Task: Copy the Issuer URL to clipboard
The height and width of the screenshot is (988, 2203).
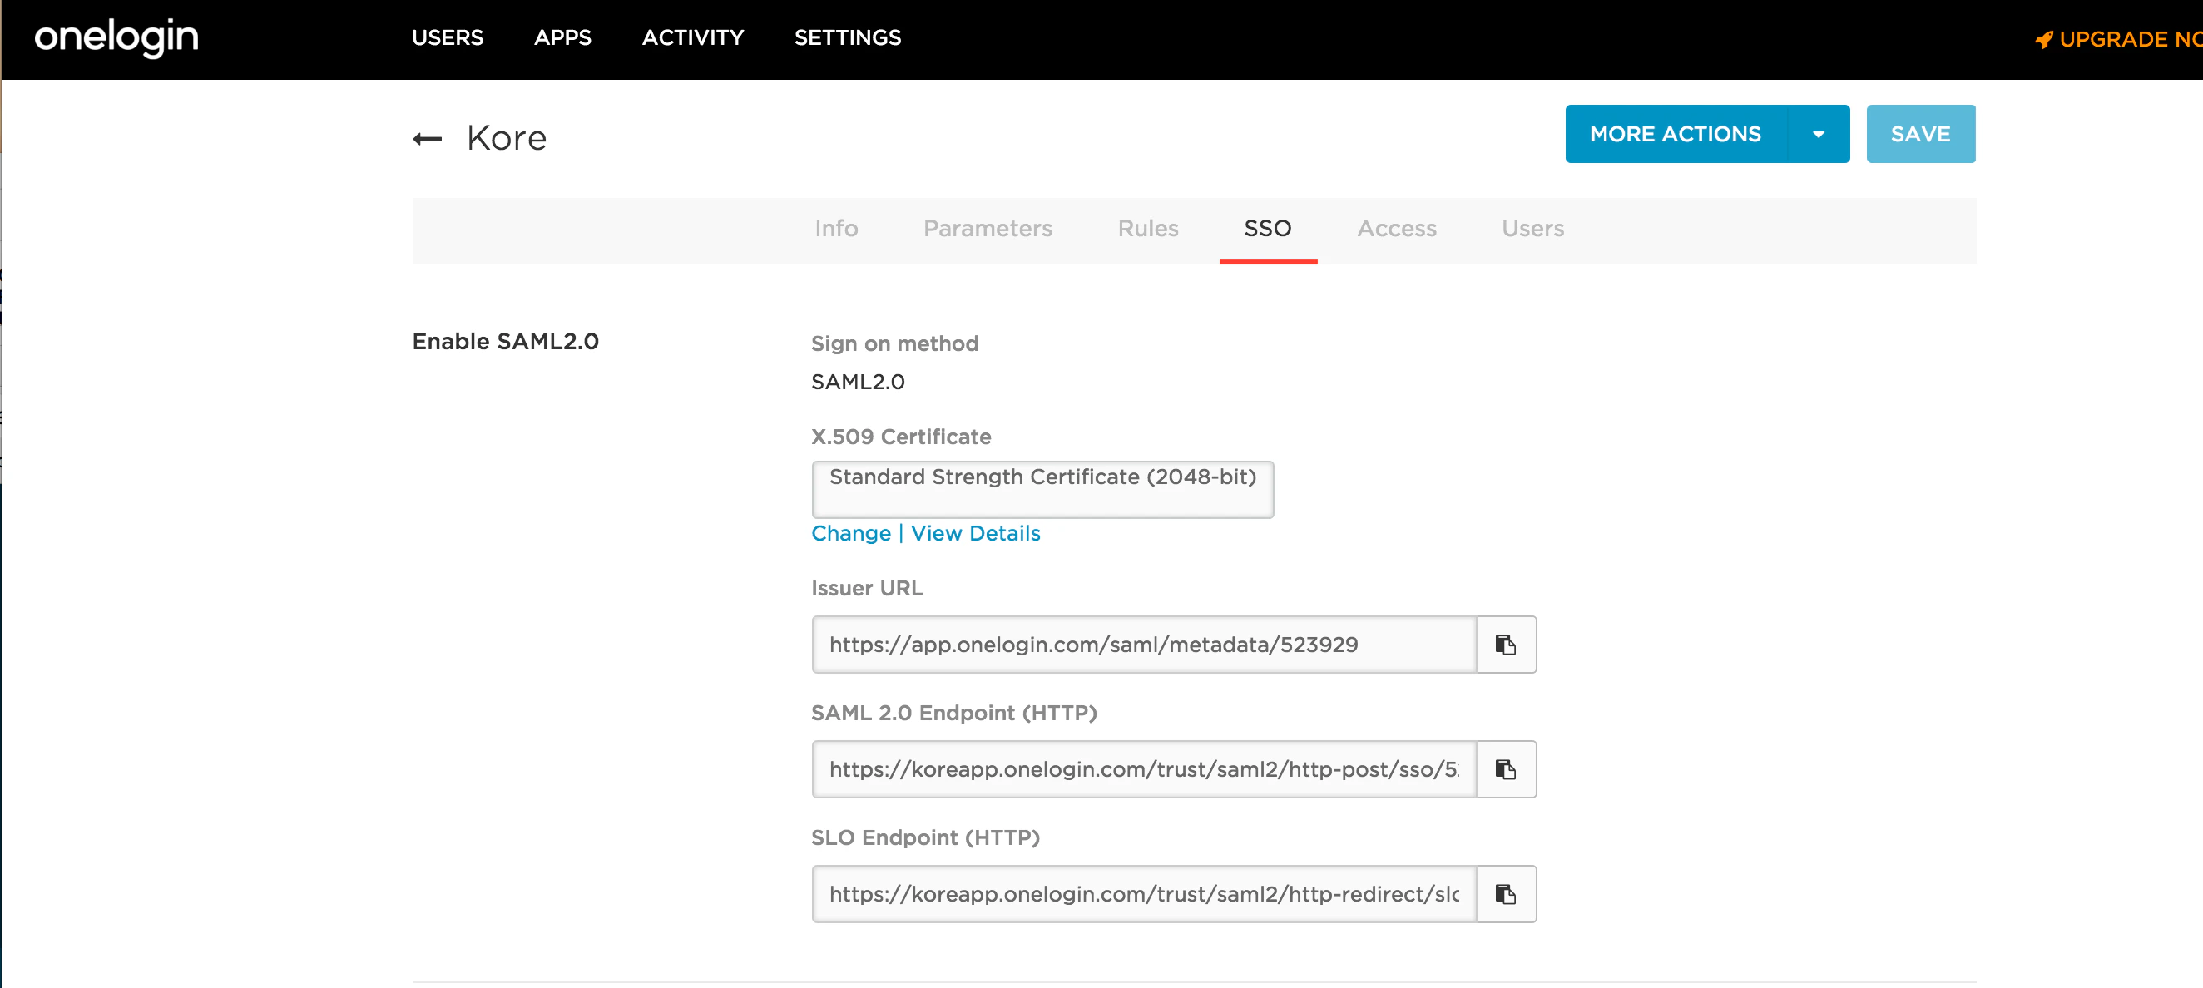Action: tap(1505, 645)
